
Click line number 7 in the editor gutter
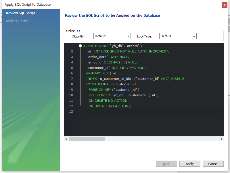[72, 78]
